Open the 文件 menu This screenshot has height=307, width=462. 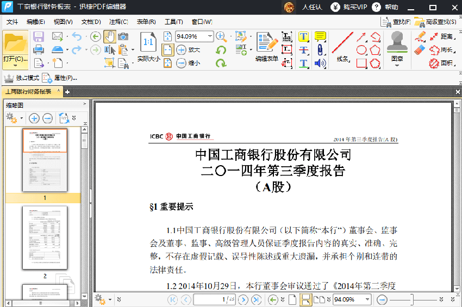[x=12, y=22]
